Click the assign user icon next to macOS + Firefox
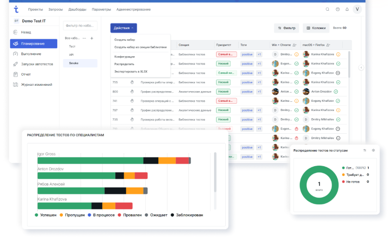Viewport: 388px width, 251px height. [x=328, y=45]
